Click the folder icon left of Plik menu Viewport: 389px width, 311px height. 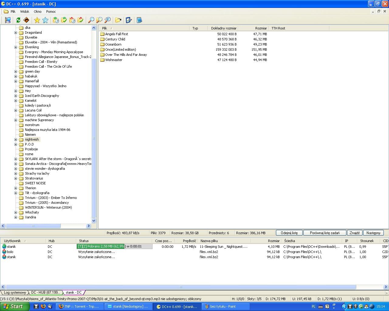click(6, 12)
